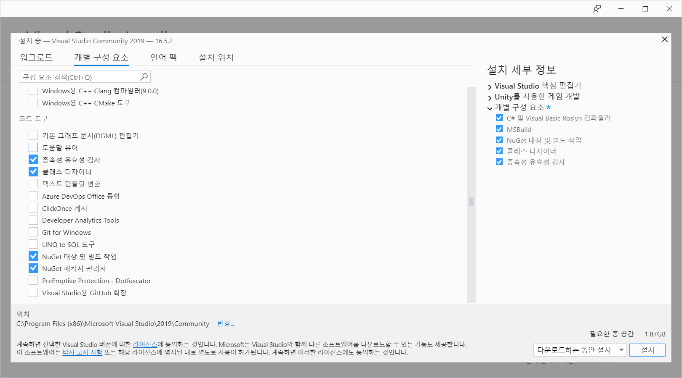This screenshot has height=378, width=682.
Task: Check Windows용 C++ CMake 도구 checkbox
Action: pos(33,103)
